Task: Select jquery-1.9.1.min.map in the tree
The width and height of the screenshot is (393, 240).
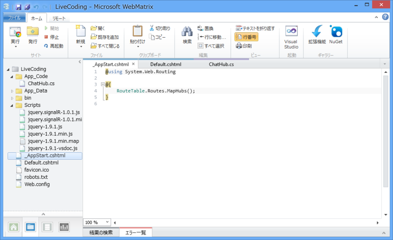Action: click(x=53, y=141)
